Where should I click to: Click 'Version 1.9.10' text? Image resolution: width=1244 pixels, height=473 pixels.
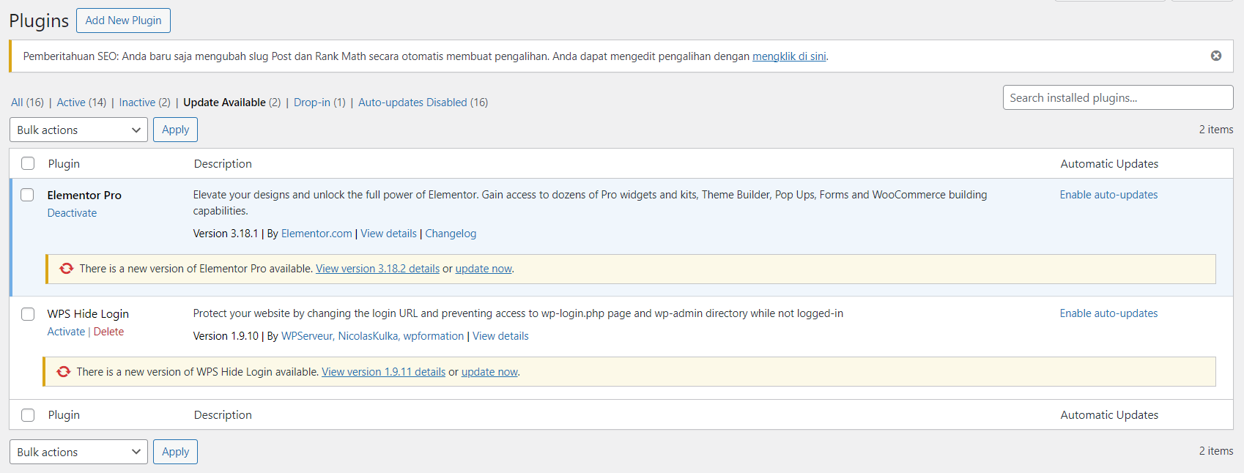[x=226, y=336]
